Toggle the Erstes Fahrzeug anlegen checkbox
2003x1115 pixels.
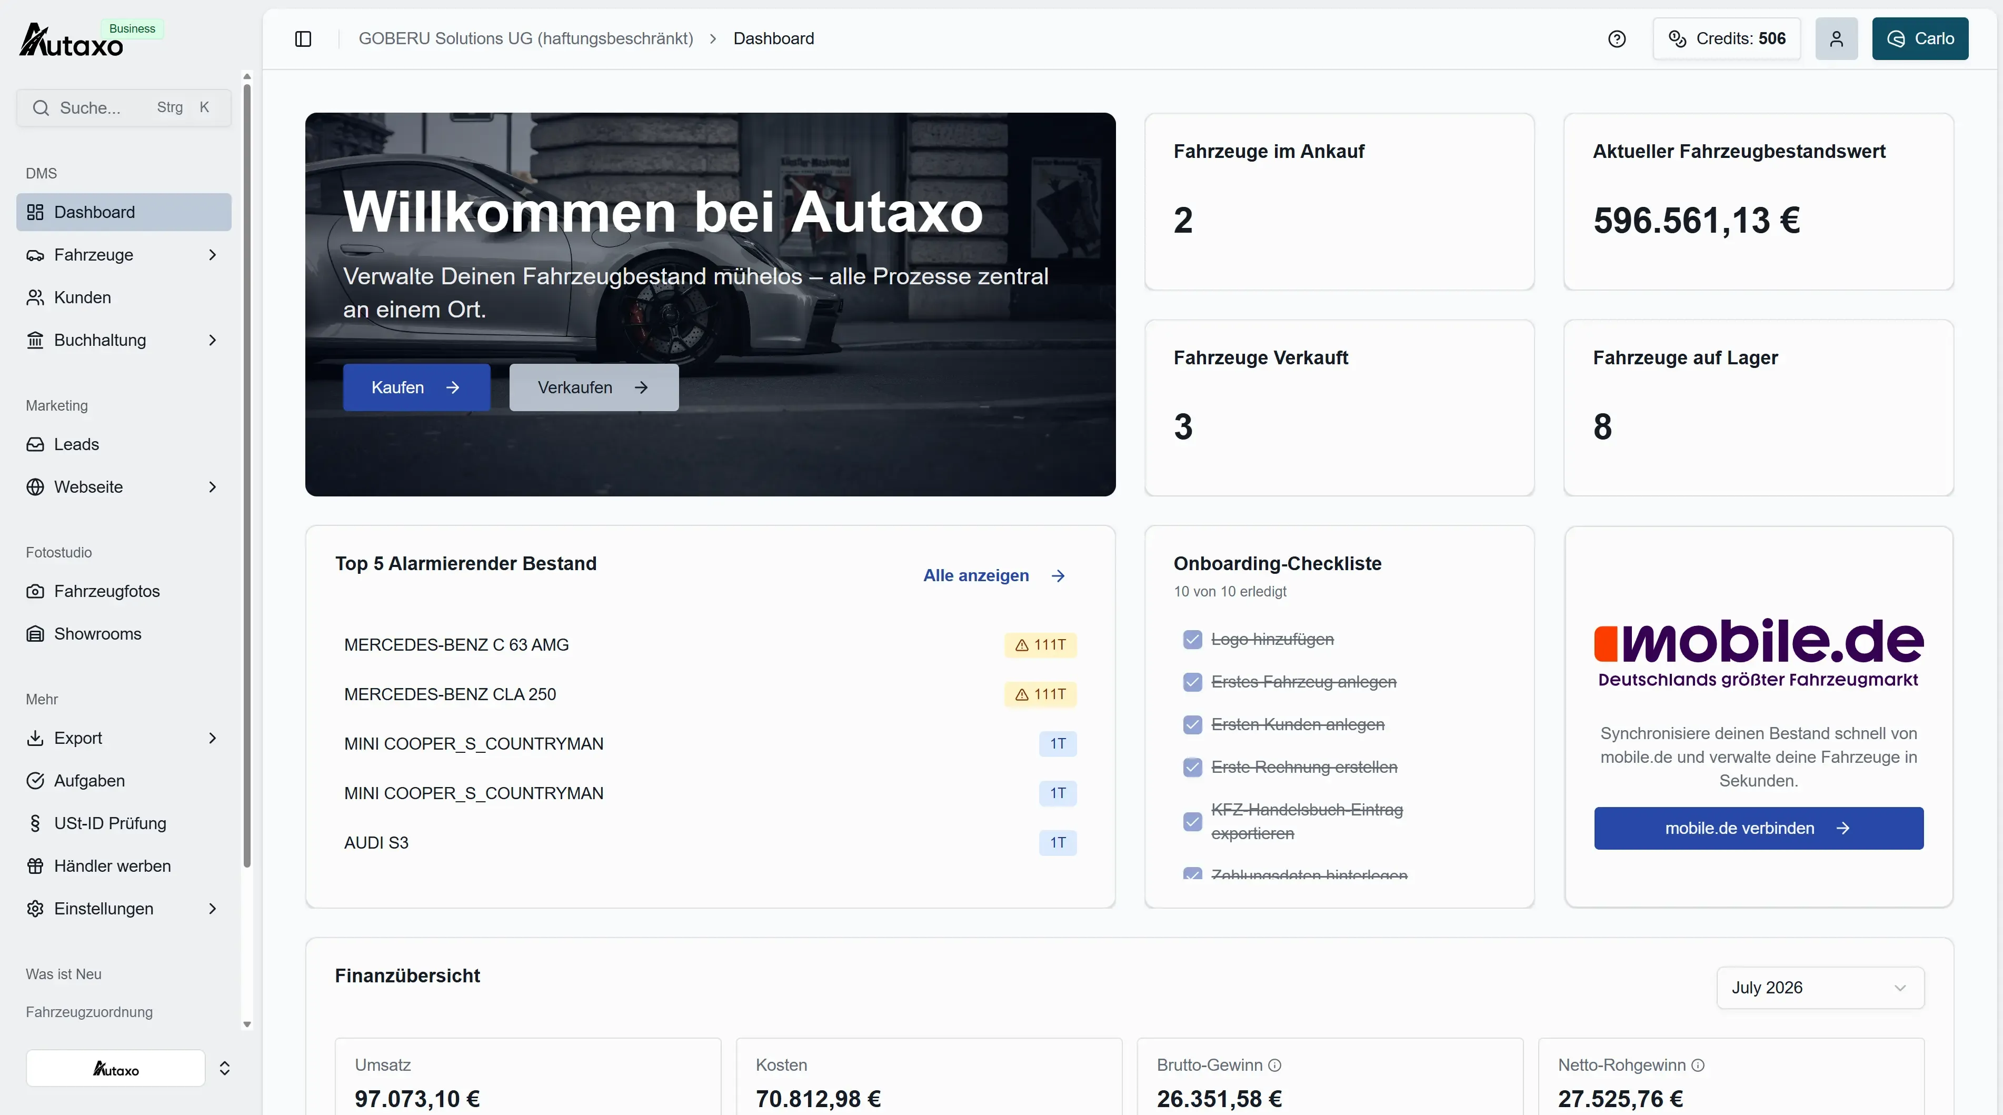1192,683
